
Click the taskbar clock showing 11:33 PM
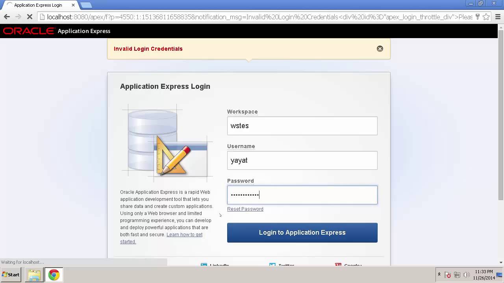click(484, 275)
